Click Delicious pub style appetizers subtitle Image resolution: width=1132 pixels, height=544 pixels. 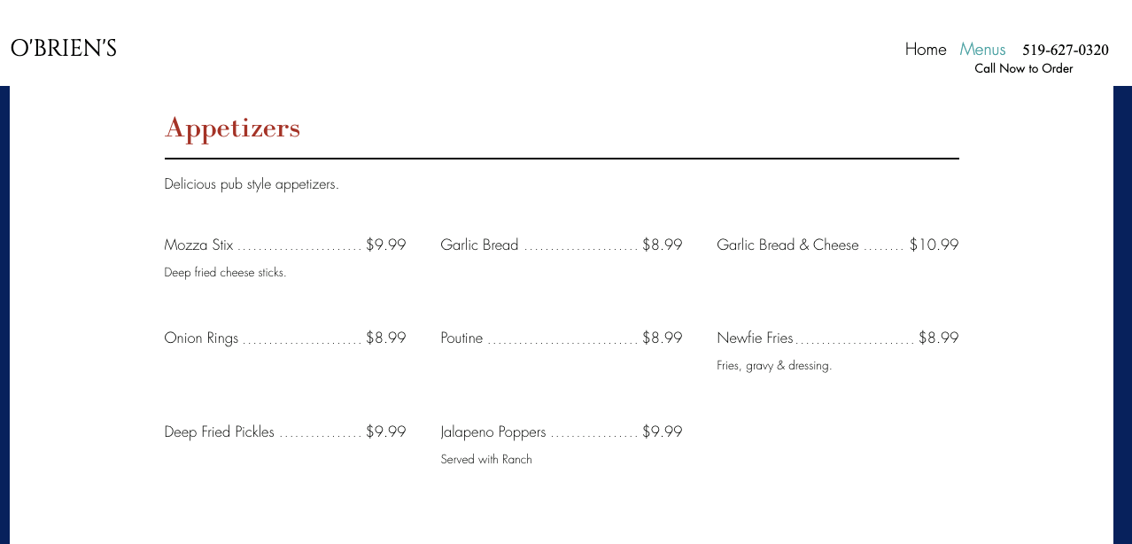point(252,184)
